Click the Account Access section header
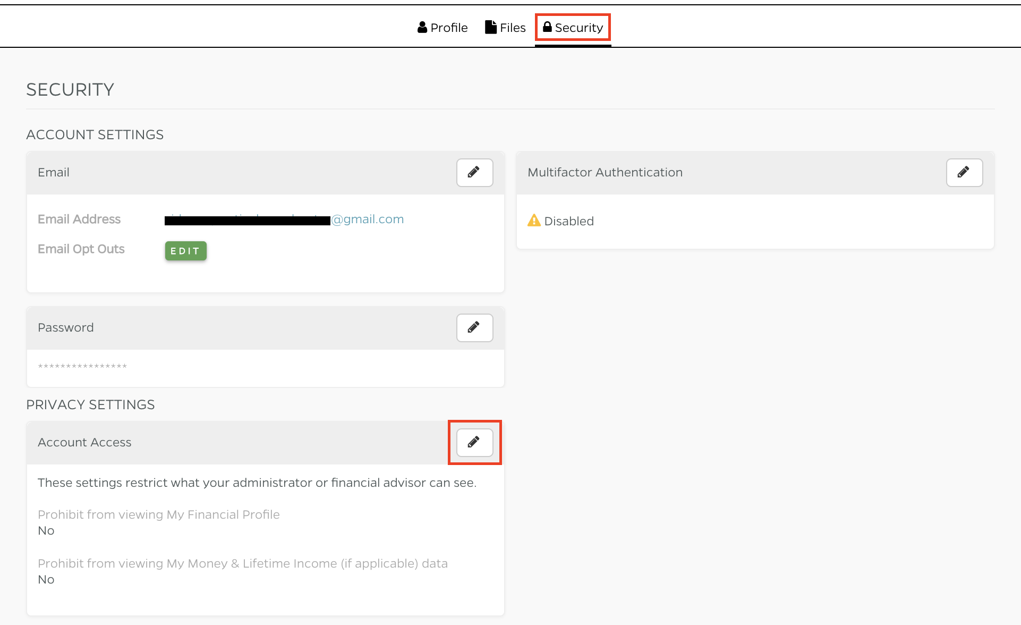The image size is (1021, 625). pyautogui.click(x=84, y=443)
